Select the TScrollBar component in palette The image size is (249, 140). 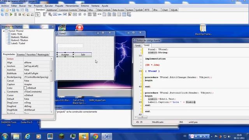[100, 14]
